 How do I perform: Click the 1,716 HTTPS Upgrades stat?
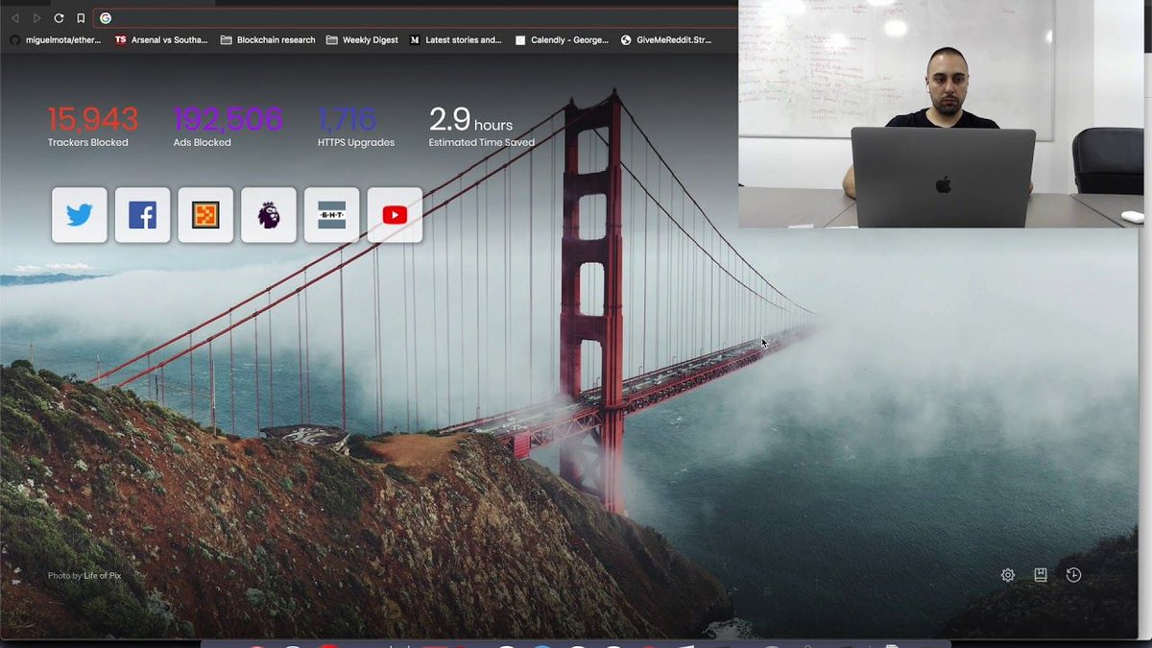355,127
